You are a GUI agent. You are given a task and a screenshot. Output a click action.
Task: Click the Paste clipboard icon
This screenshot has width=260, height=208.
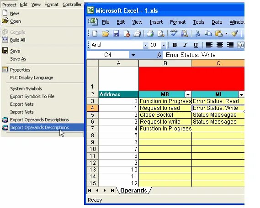(x=219, y=33)
